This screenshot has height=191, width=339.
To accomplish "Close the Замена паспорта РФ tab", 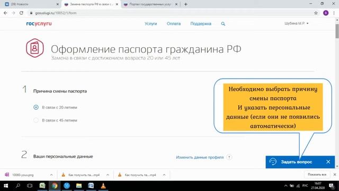I will (x=117, y=4).
